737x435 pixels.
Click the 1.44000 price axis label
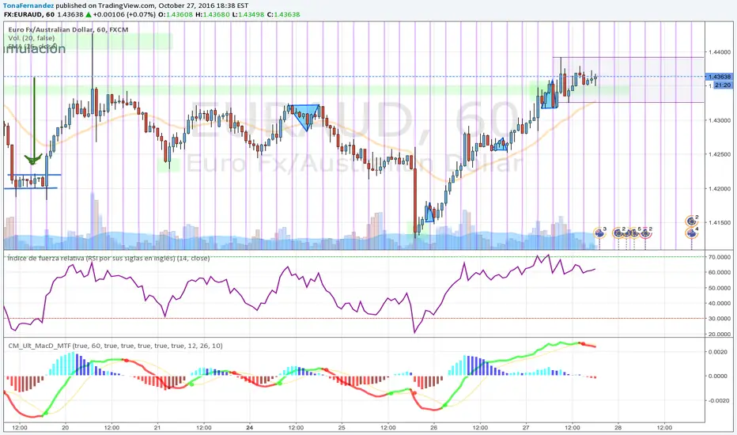(719, 52)
